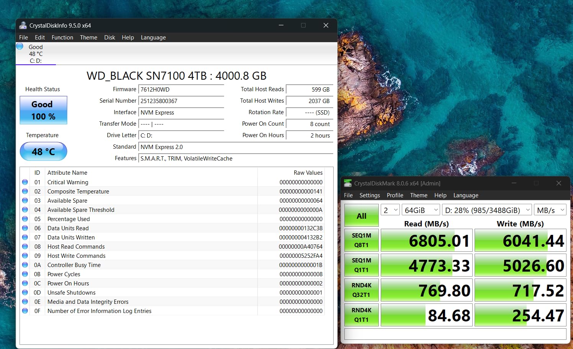
Task: Run all benchmarks with the All button
Action: click(361, 215)
